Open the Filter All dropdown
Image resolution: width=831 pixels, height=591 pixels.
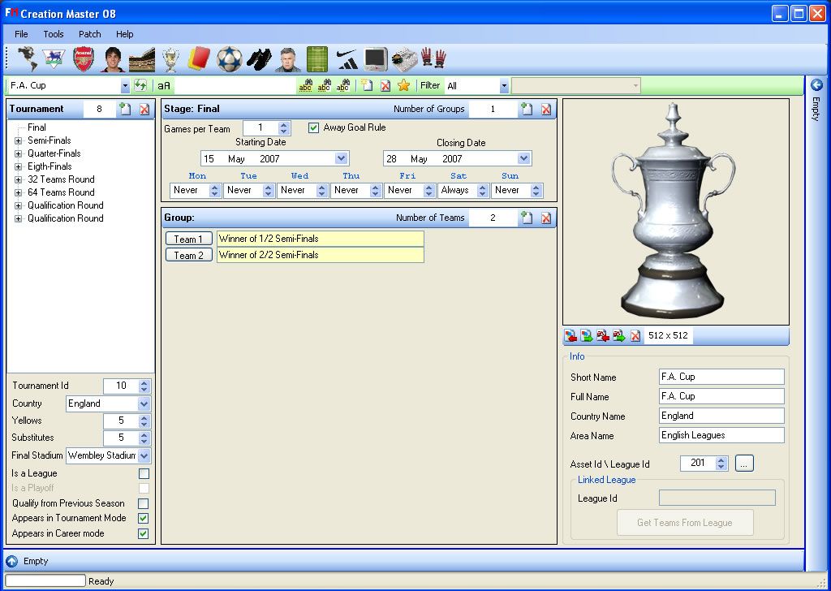pyautogui.click(x=504, y=86)
